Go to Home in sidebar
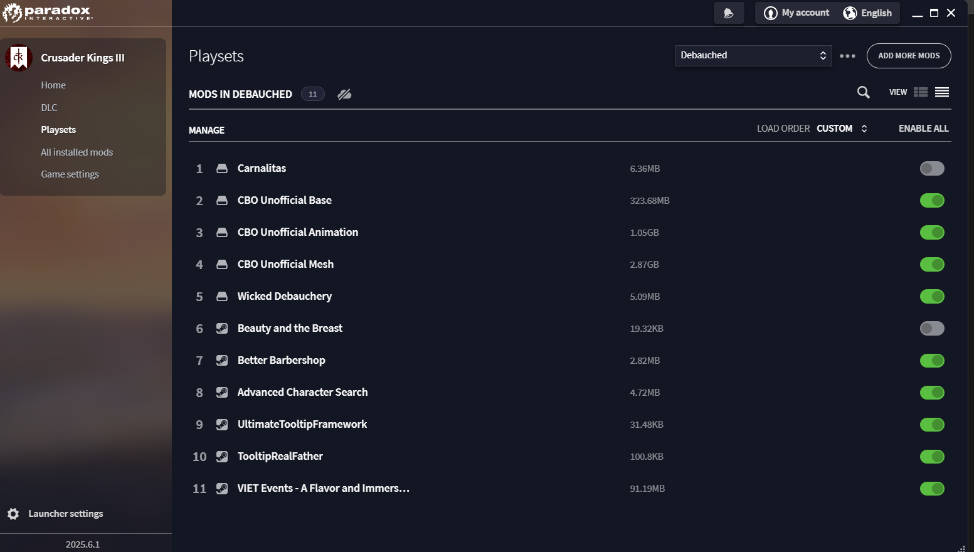The width and height of the screenshot is (974, 552). pos(53,85)
